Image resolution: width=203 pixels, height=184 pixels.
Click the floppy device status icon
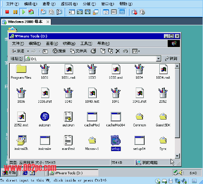[x=171, y=181]
